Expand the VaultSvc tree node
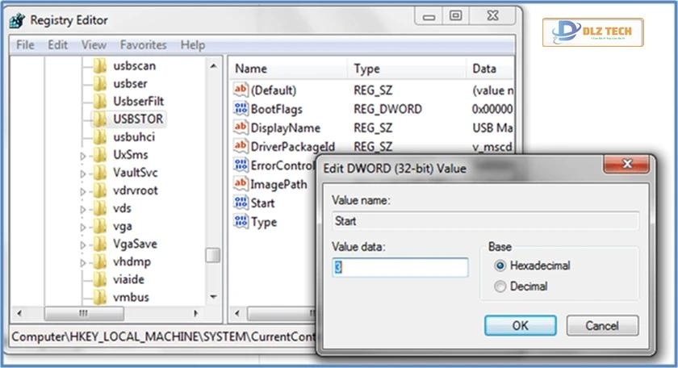678x368 pixels. pos(82,173)
